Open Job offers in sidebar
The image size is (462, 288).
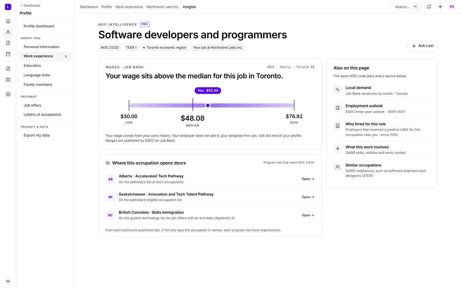(x=45, y=105)
